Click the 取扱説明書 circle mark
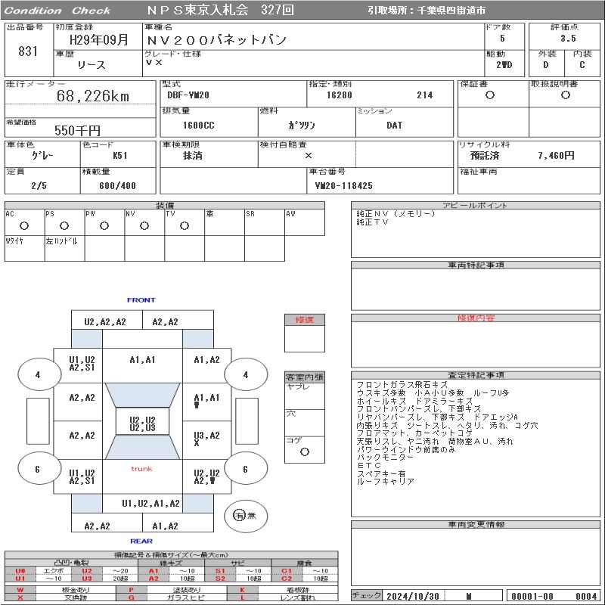 (x=565, y=95)
